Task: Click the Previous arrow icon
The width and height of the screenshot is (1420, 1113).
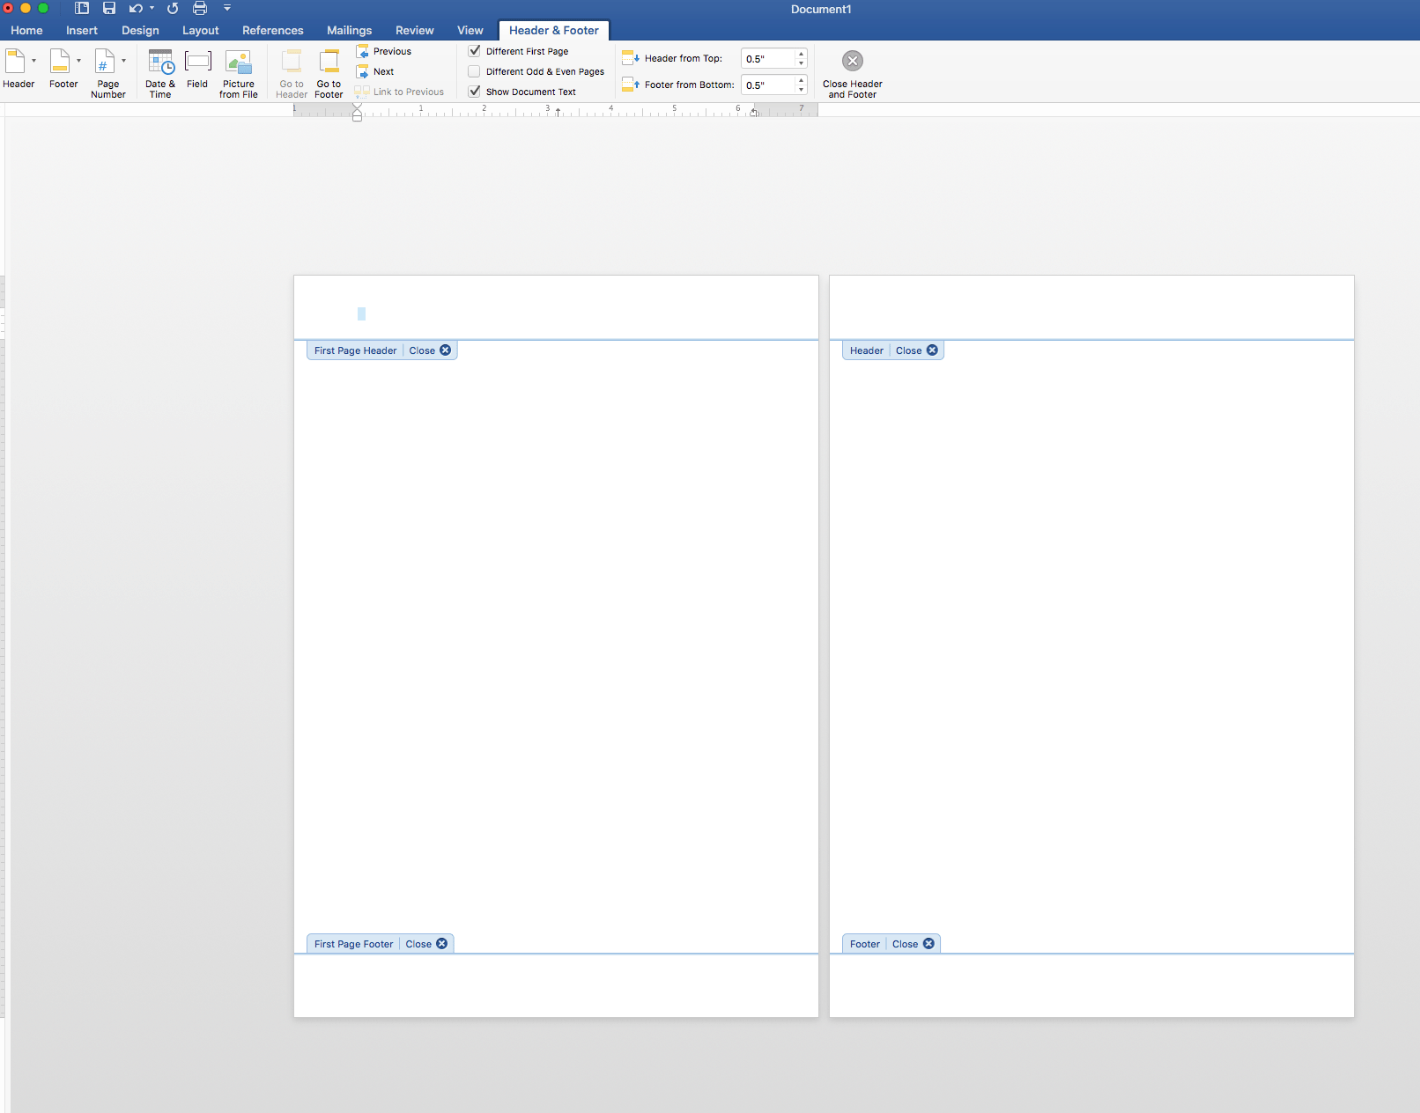Action: coord(362,51)
